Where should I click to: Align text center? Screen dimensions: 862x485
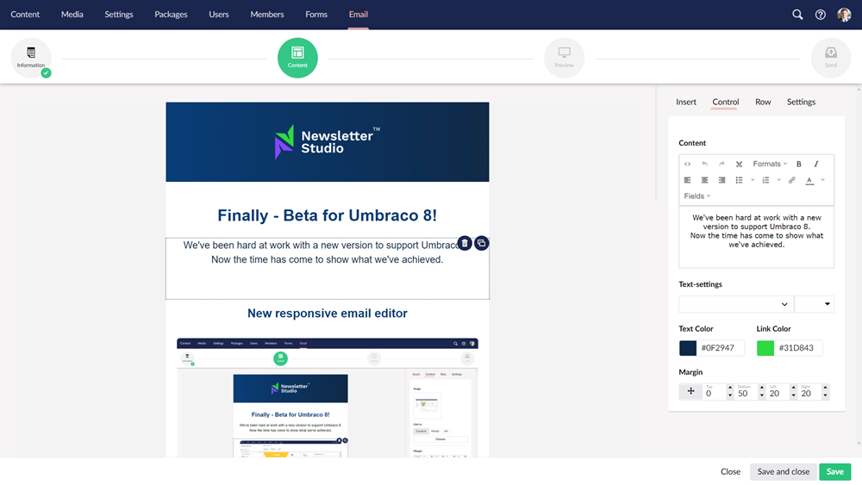704,180
